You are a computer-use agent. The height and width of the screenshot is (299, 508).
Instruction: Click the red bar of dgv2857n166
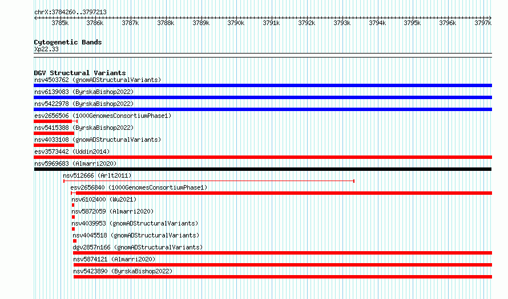[283, 253]
